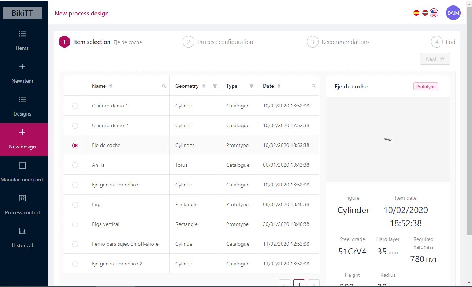Screen dimensions: 472x287
Task: Open the Items list icon in sidebar
Action: click(22, 34)
